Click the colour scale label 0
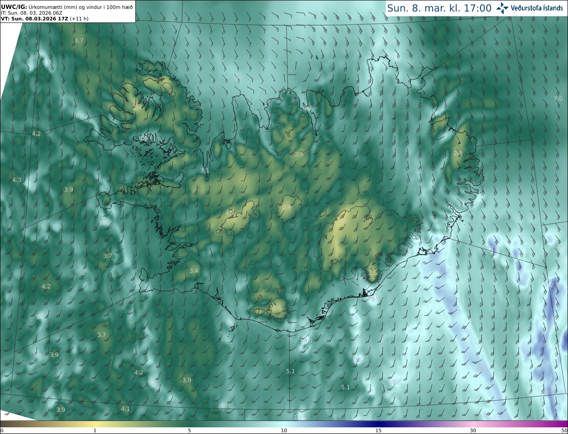Image resolution: width=568 pixels, height=434 pixels. click(x=2, y=431)
